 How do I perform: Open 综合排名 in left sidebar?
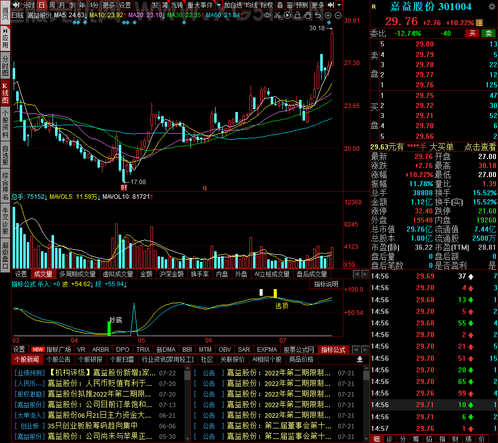pos(5,186)
